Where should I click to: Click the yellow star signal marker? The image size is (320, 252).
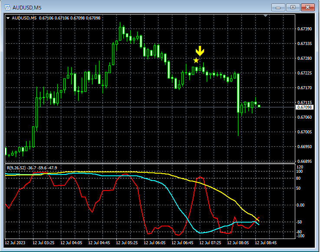[x=196, y=61]
